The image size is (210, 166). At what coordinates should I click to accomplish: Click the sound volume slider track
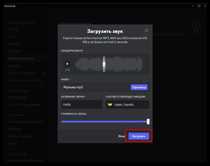[104, 122]
